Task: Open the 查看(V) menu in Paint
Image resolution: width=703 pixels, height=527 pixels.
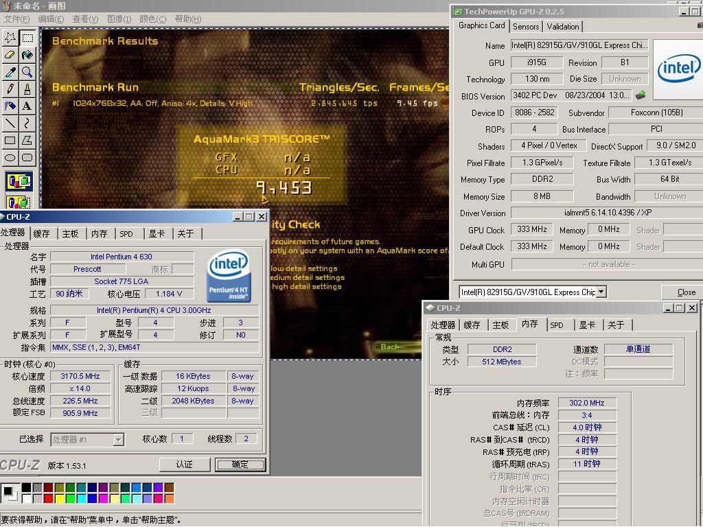Action: (x=85, y=19)
